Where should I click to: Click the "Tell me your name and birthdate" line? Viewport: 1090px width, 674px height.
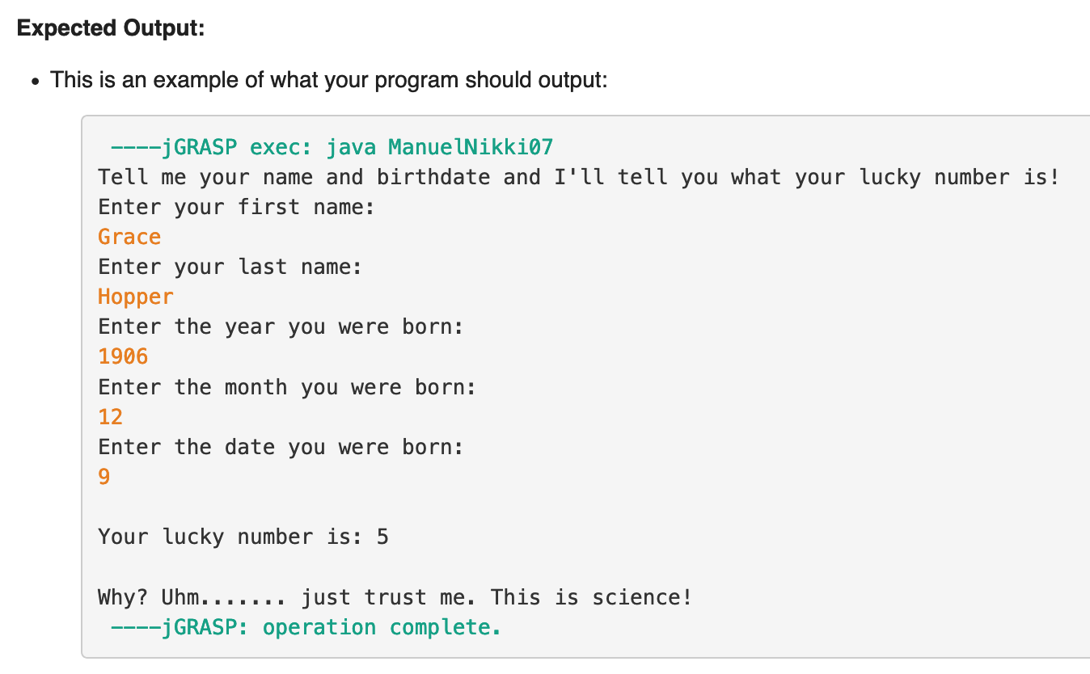click(x=578, y=177)
